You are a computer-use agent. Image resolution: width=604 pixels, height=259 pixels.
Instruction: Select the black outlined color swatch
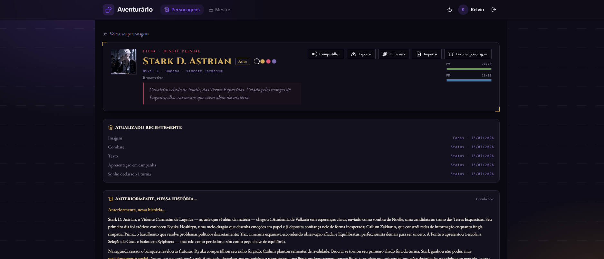coord(257,61)
